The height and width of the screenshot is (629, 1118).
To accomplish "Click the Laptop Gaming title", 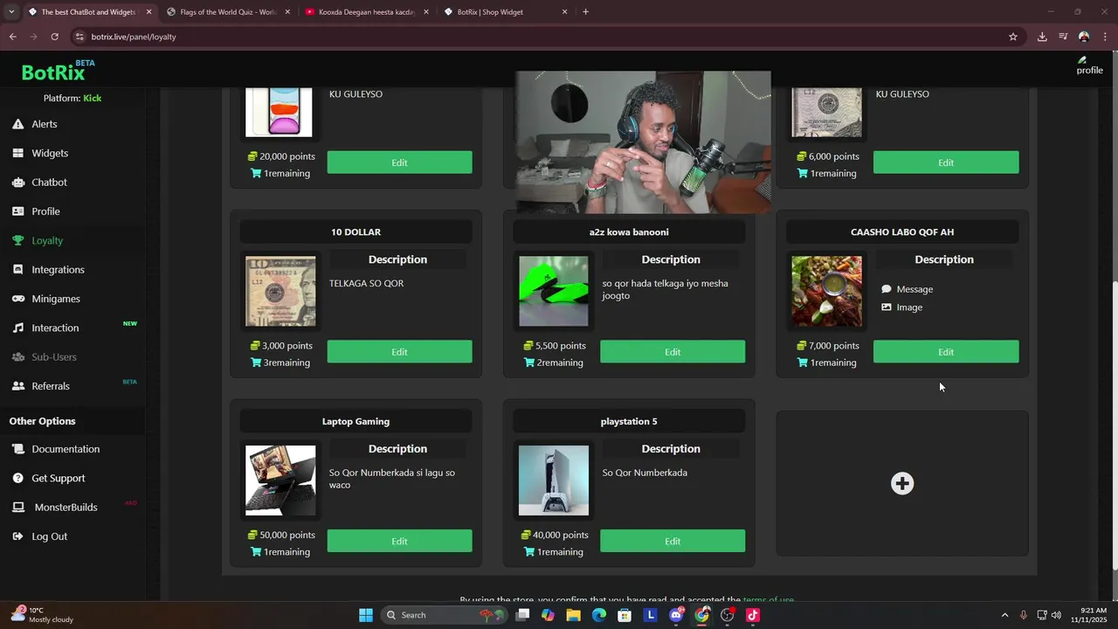I will (x=355, y=421).
